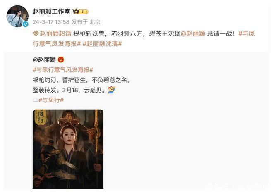The width and height of the screenshot is (273, 193).
Task: Click the reposted text 银枪灼刃，誓护苍生
Action: 62,80
